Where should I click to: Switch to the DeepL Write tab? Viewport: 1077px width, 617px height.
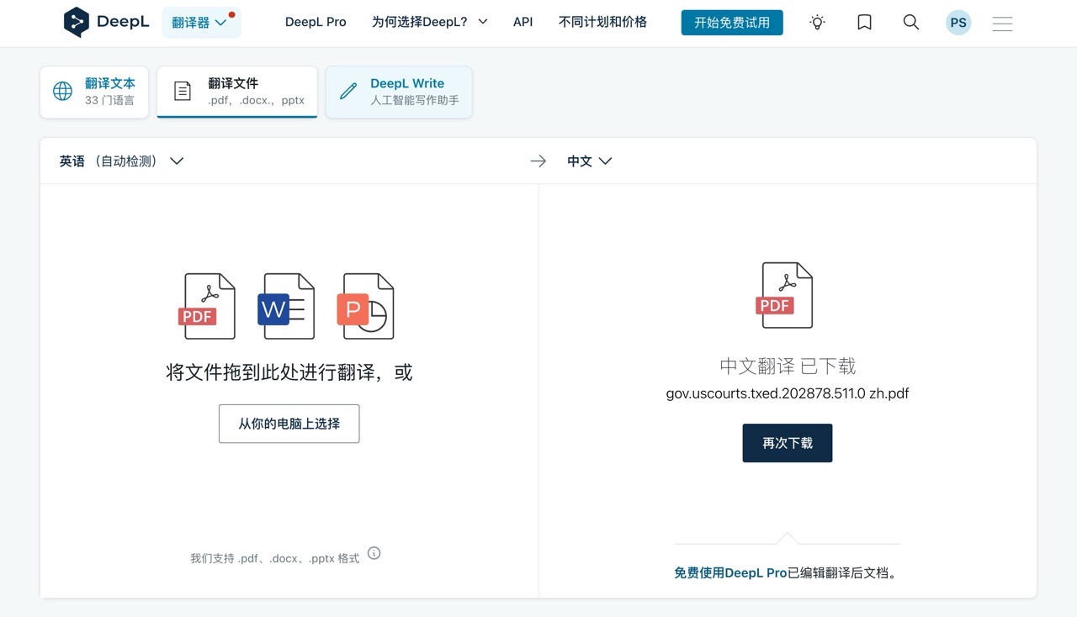399,92
